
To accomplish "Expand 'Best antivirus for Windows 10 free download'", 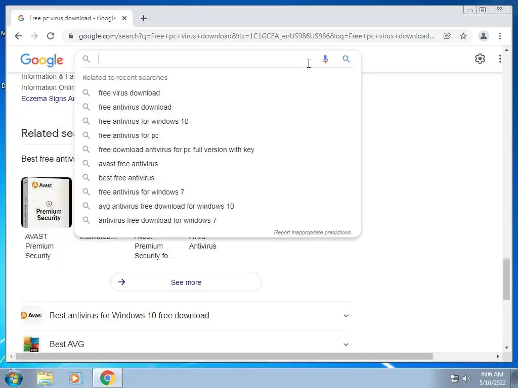I will pyautogui.click(x=186, y=316).
